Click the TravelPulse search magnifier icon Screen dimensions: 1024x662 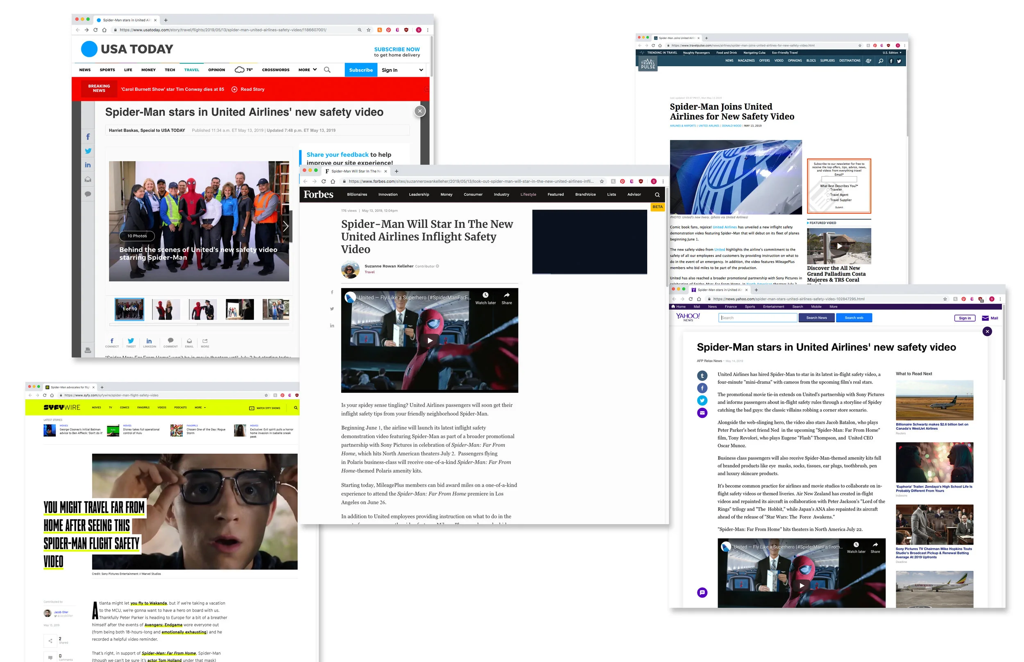click(881, 61)
